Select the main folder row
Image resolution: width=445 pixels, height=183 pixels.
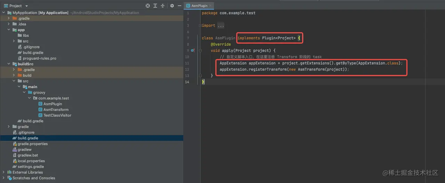point(91,87)
